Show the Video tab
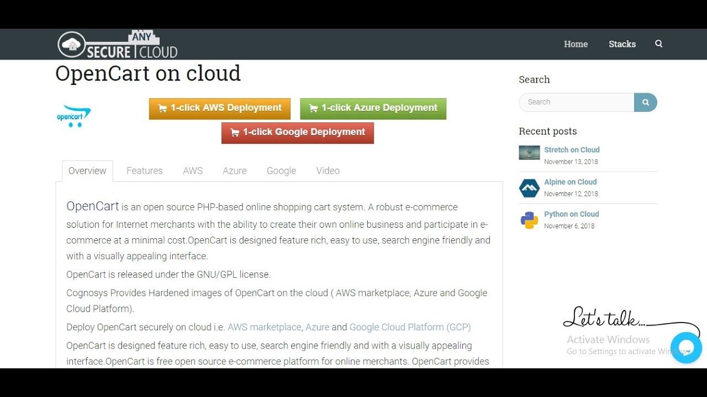 328,171
